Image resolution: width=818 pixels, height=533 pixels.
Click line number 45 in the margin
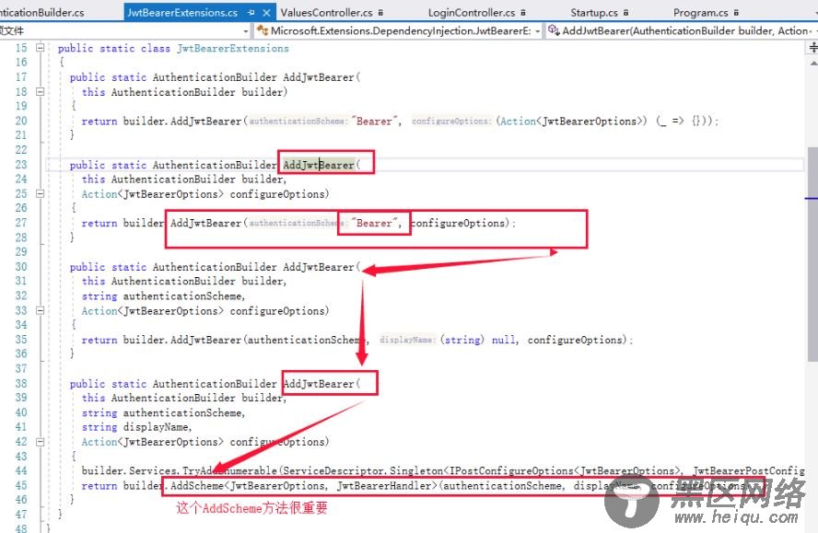[x=21, y=485]
